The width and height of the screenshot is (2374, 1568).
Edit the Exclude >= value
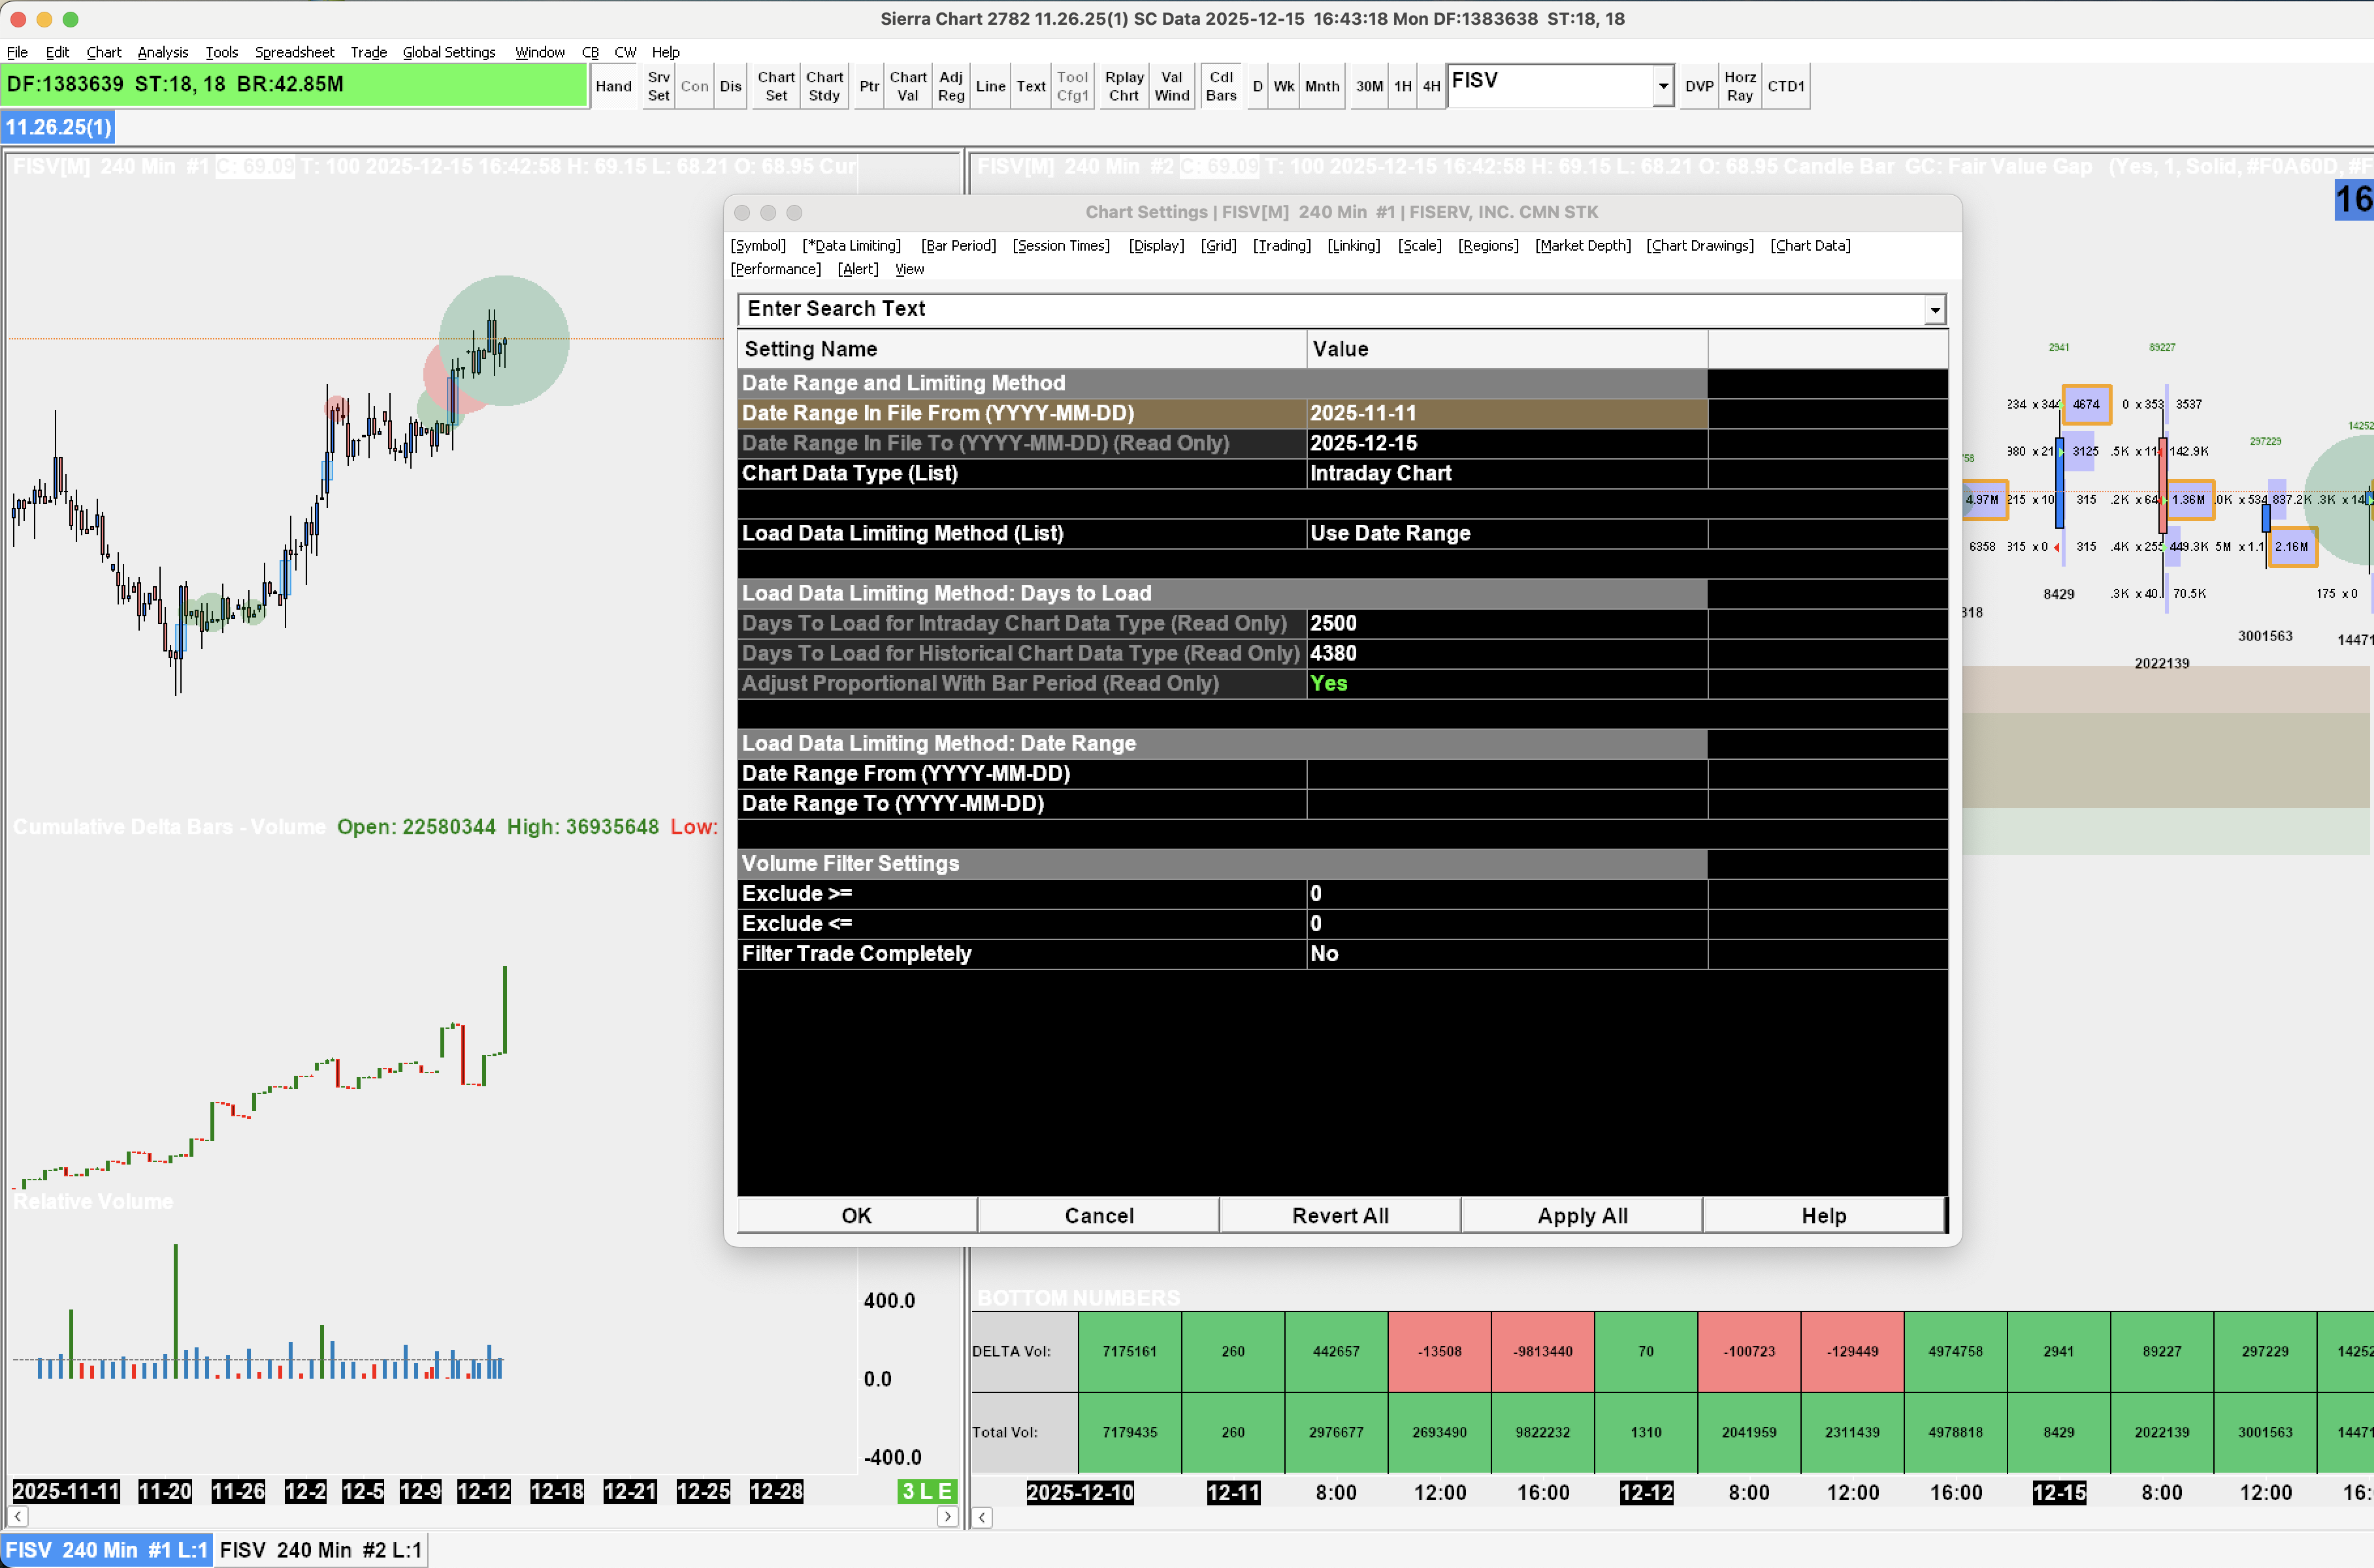(1506, 894)
